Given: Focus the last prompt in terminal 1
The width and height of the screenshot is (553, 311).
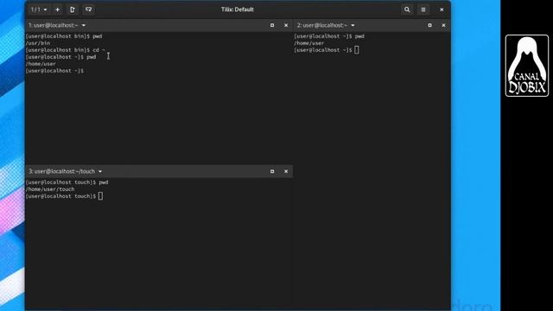Looking at the screenshot, I should (54, 71).
